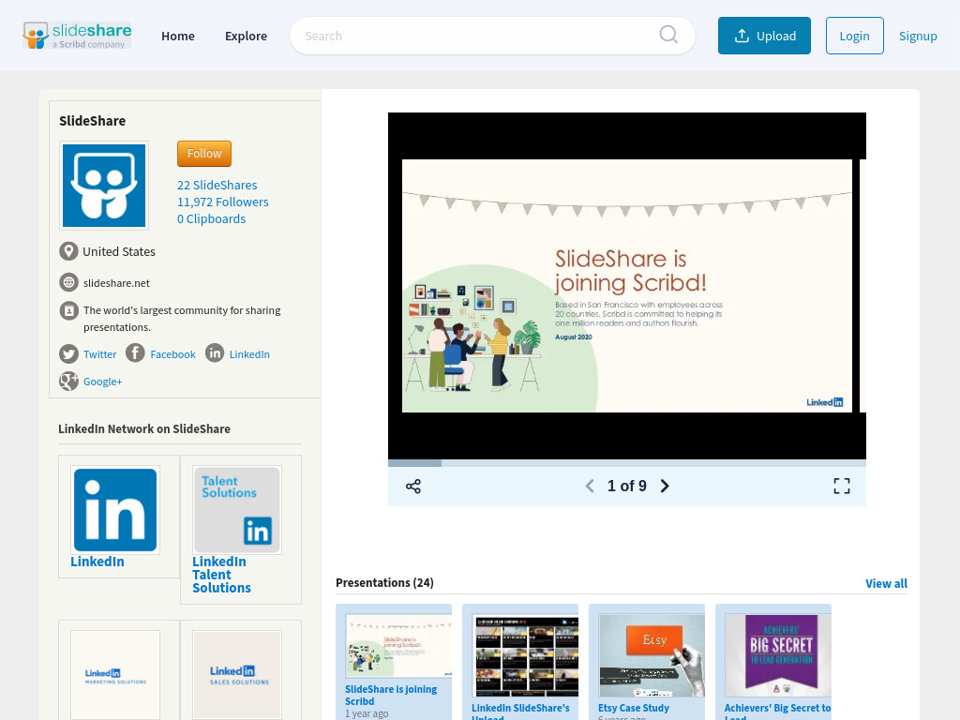Click the location pin icon
Screen dimensions: 960x720
pos(68,251)
